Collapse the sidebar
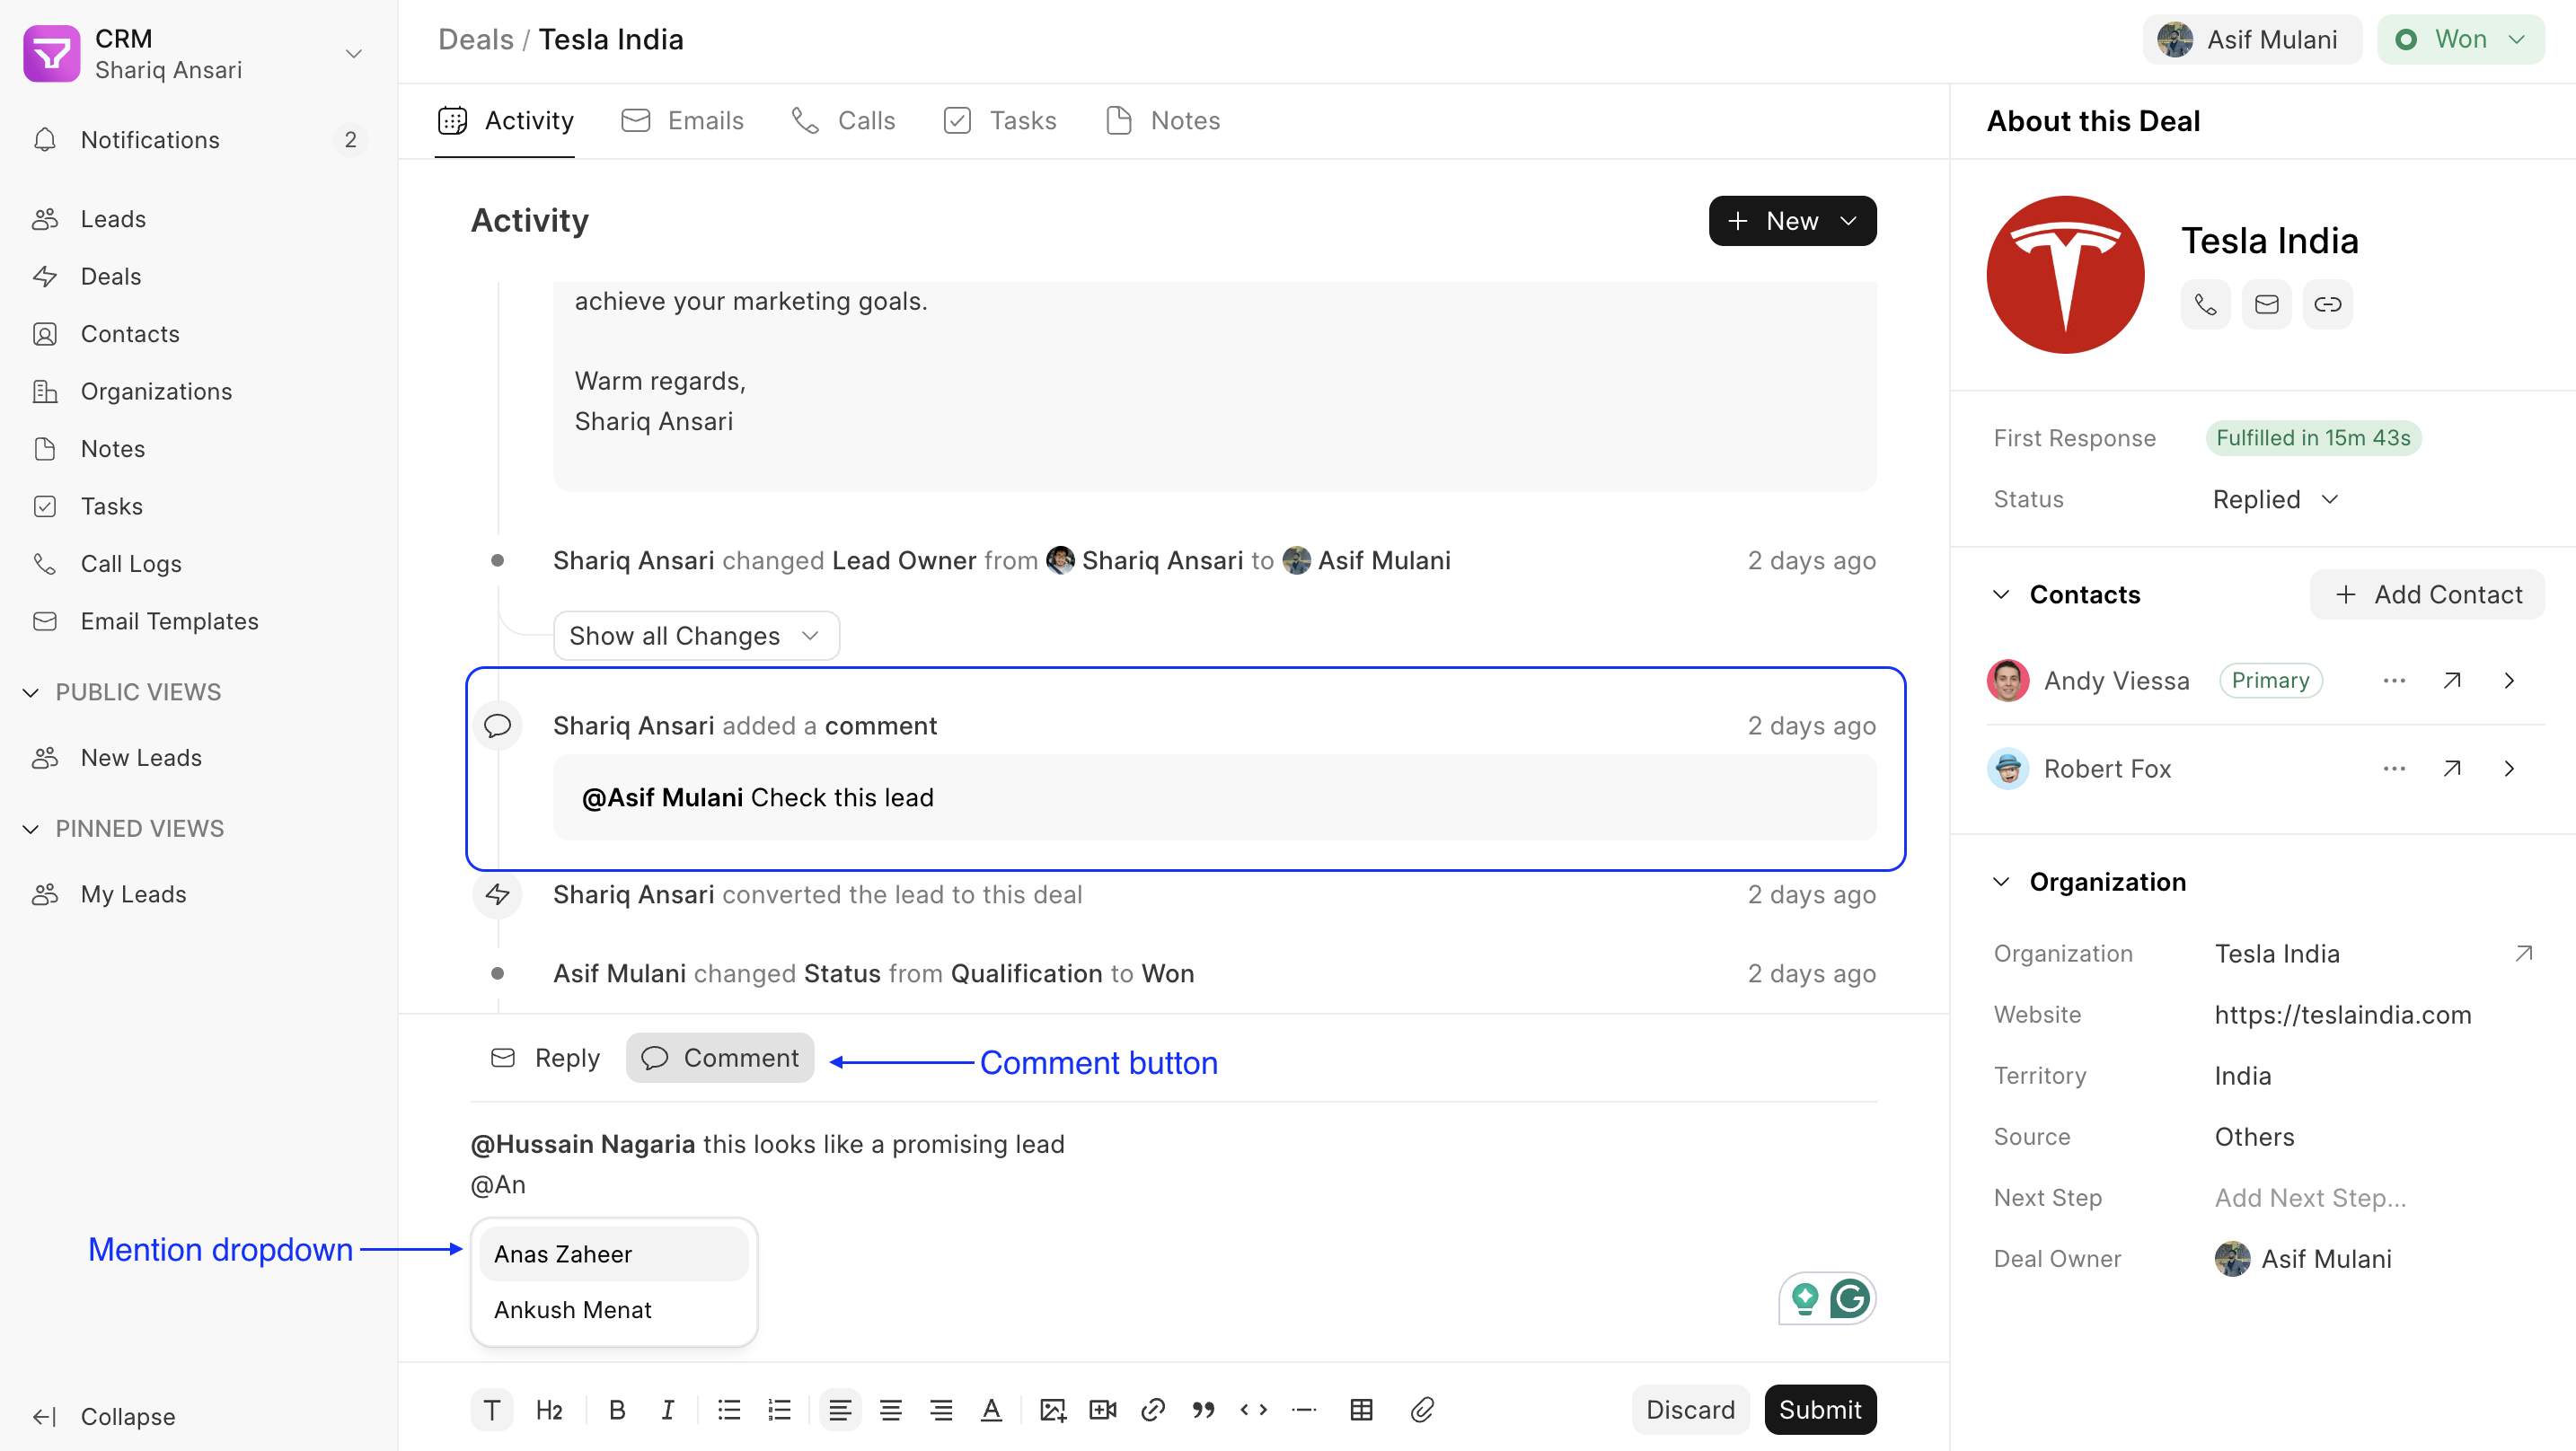Screen dimensions: 2576x1451 click(104, 1416)
